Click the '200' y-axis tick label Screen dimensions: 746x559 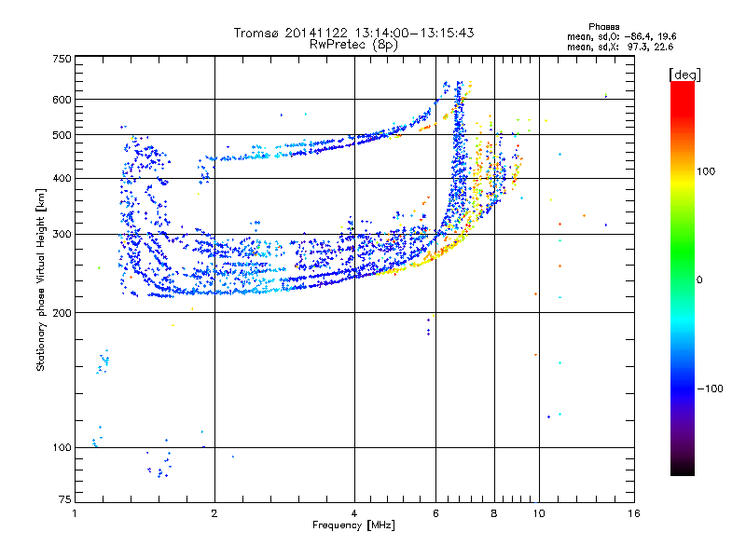pyautogui.click(x=62, y=313)
